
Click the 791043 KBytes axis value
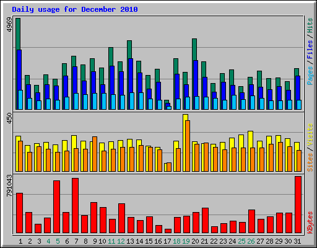coord(9,185)
